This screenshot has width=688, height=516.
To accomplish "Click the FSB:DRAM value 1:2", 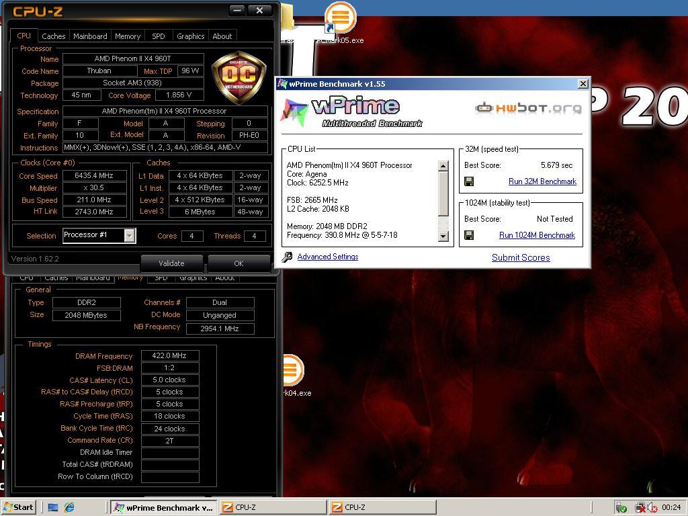I will click(x=170, y=368).
